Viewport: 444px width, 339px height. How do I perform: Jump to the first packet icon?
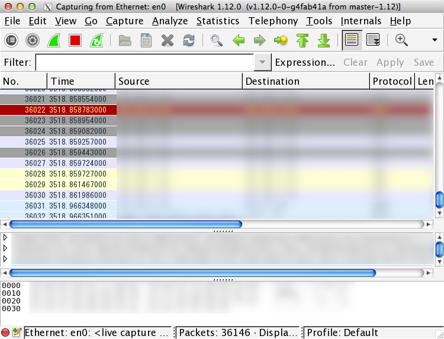point(303,40)
